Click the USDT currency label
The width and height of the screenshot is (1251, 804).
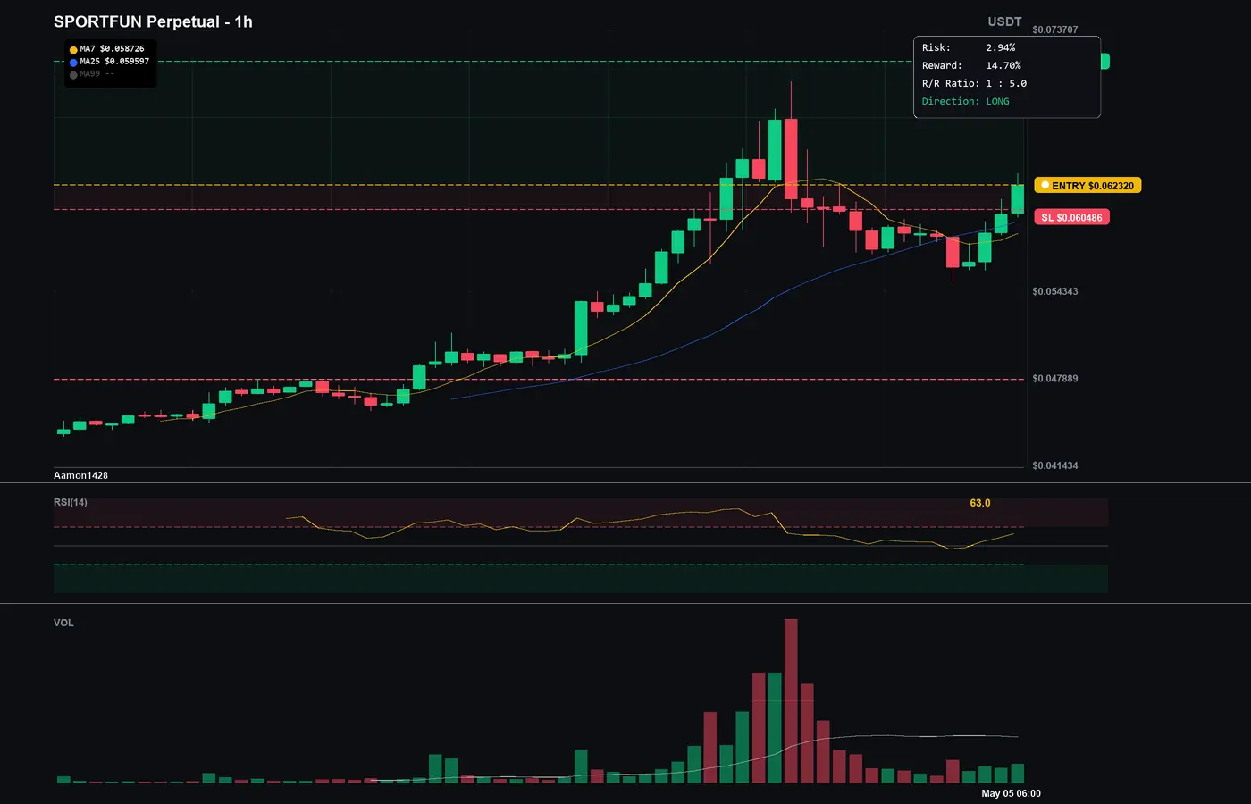1004,21
